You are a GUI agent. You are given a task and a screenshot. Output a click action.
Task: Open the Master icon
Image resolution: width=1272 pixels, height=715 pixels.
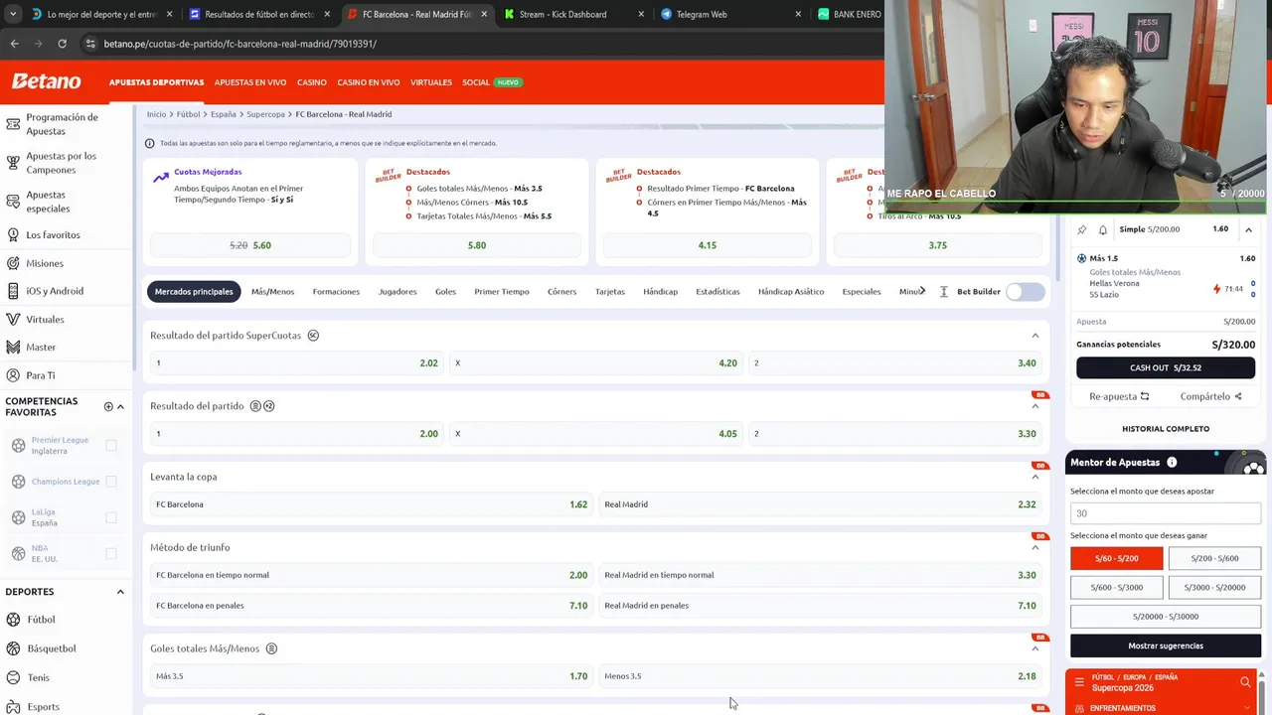point(13,348)
